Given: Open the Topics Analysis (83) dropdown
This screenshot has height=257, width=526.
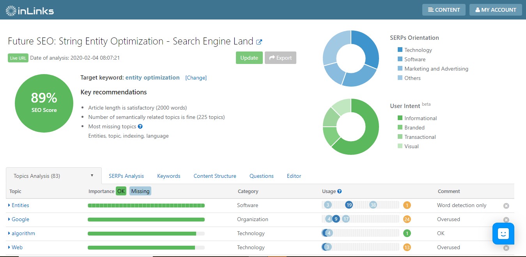Looking at the screenshot, I should [x=54, y=176].
